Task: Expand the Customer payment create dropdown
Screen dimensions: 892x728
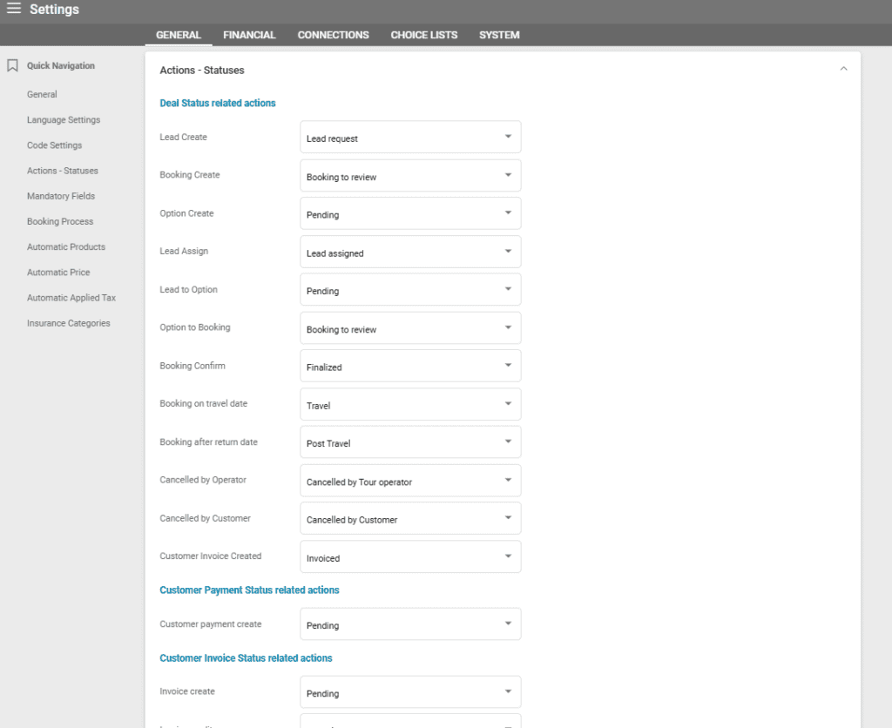Action: point(410,624)
